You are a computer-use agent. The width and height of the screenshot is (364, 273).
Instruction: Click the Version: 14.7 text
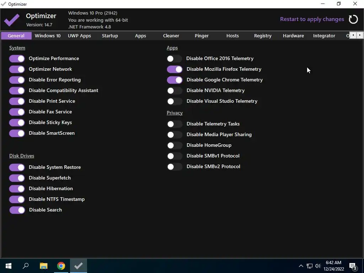pos(39,25)
